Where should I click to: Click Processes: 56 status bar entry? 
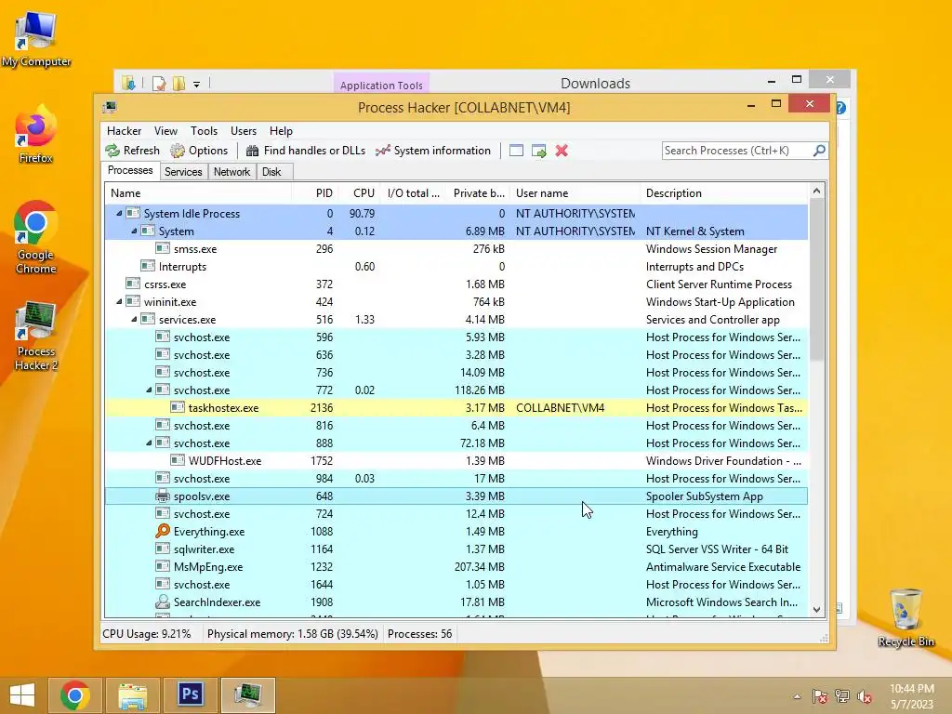[419, 634]
